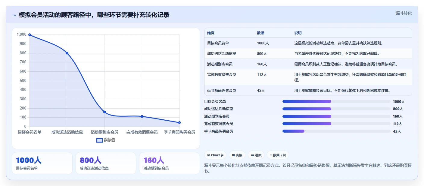This screenshot has width=424, height=186.
Task: Click the 800人 progress bar for 成功送达活动信息
Action: coord(336,109)
